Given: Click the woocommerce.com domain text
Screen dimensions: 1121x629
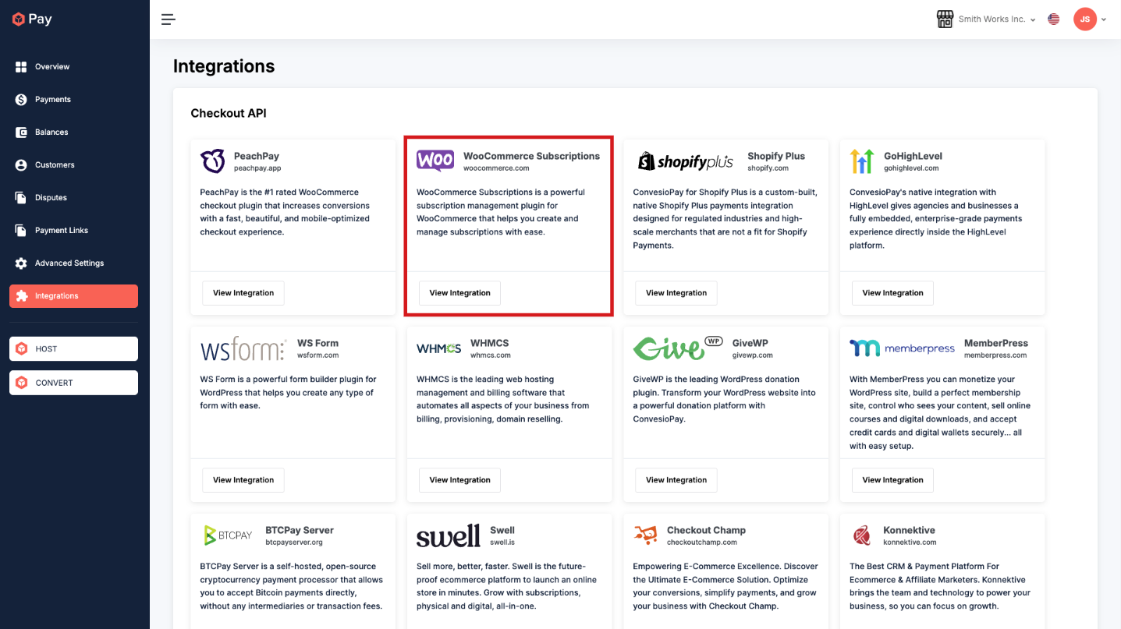Looking at the screenshot, I should coord(496,168).
